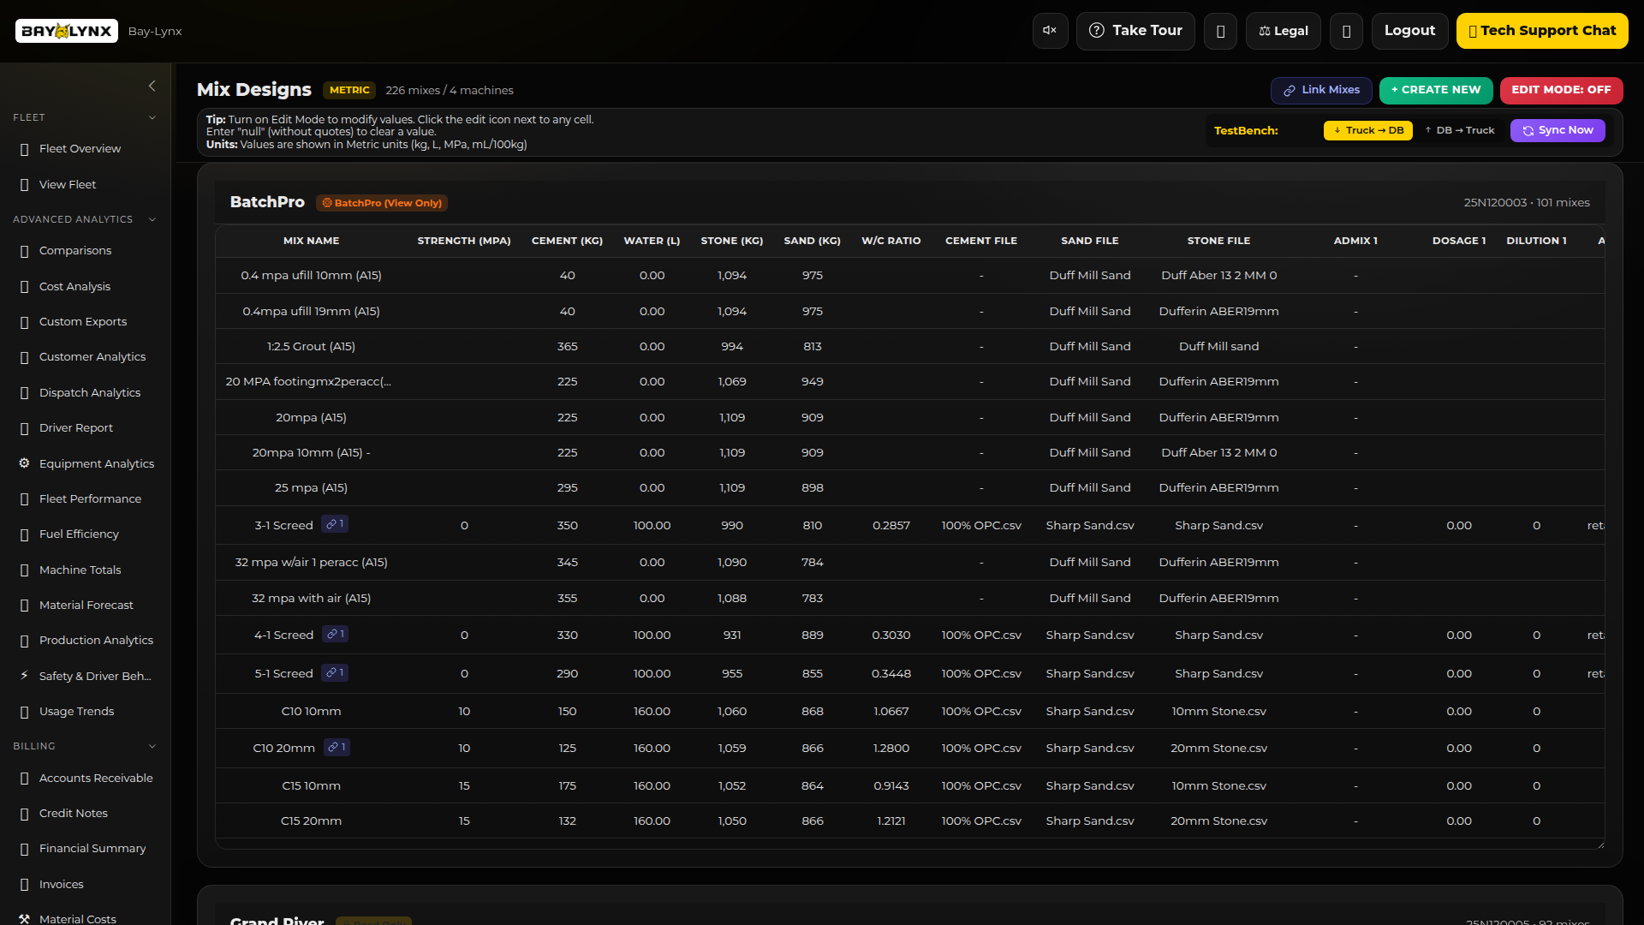Collapse the Billing sidebar section

(x=152, y=746)
